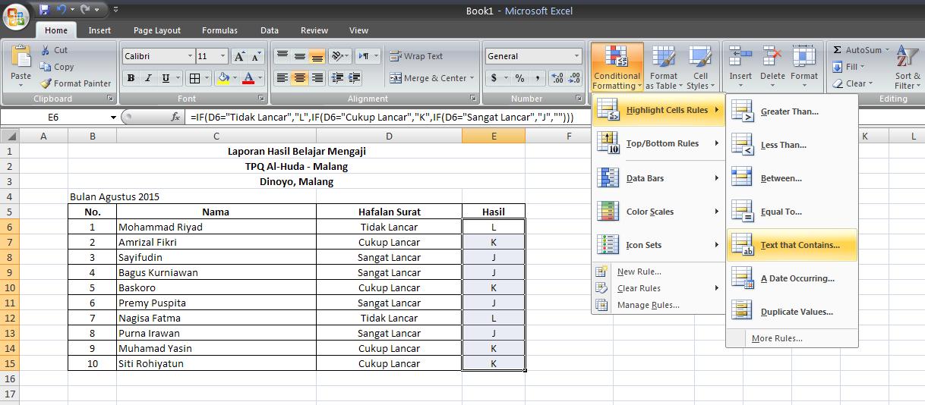
Task: Toggle underline formatting
Action: point(165,78)
